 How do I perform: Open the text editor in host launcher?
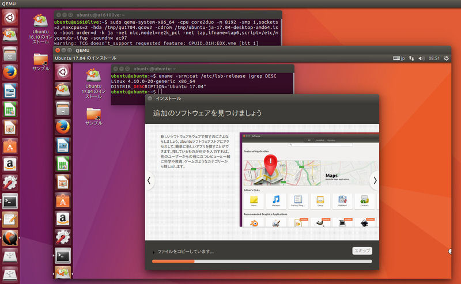click(x=10, y=219)
